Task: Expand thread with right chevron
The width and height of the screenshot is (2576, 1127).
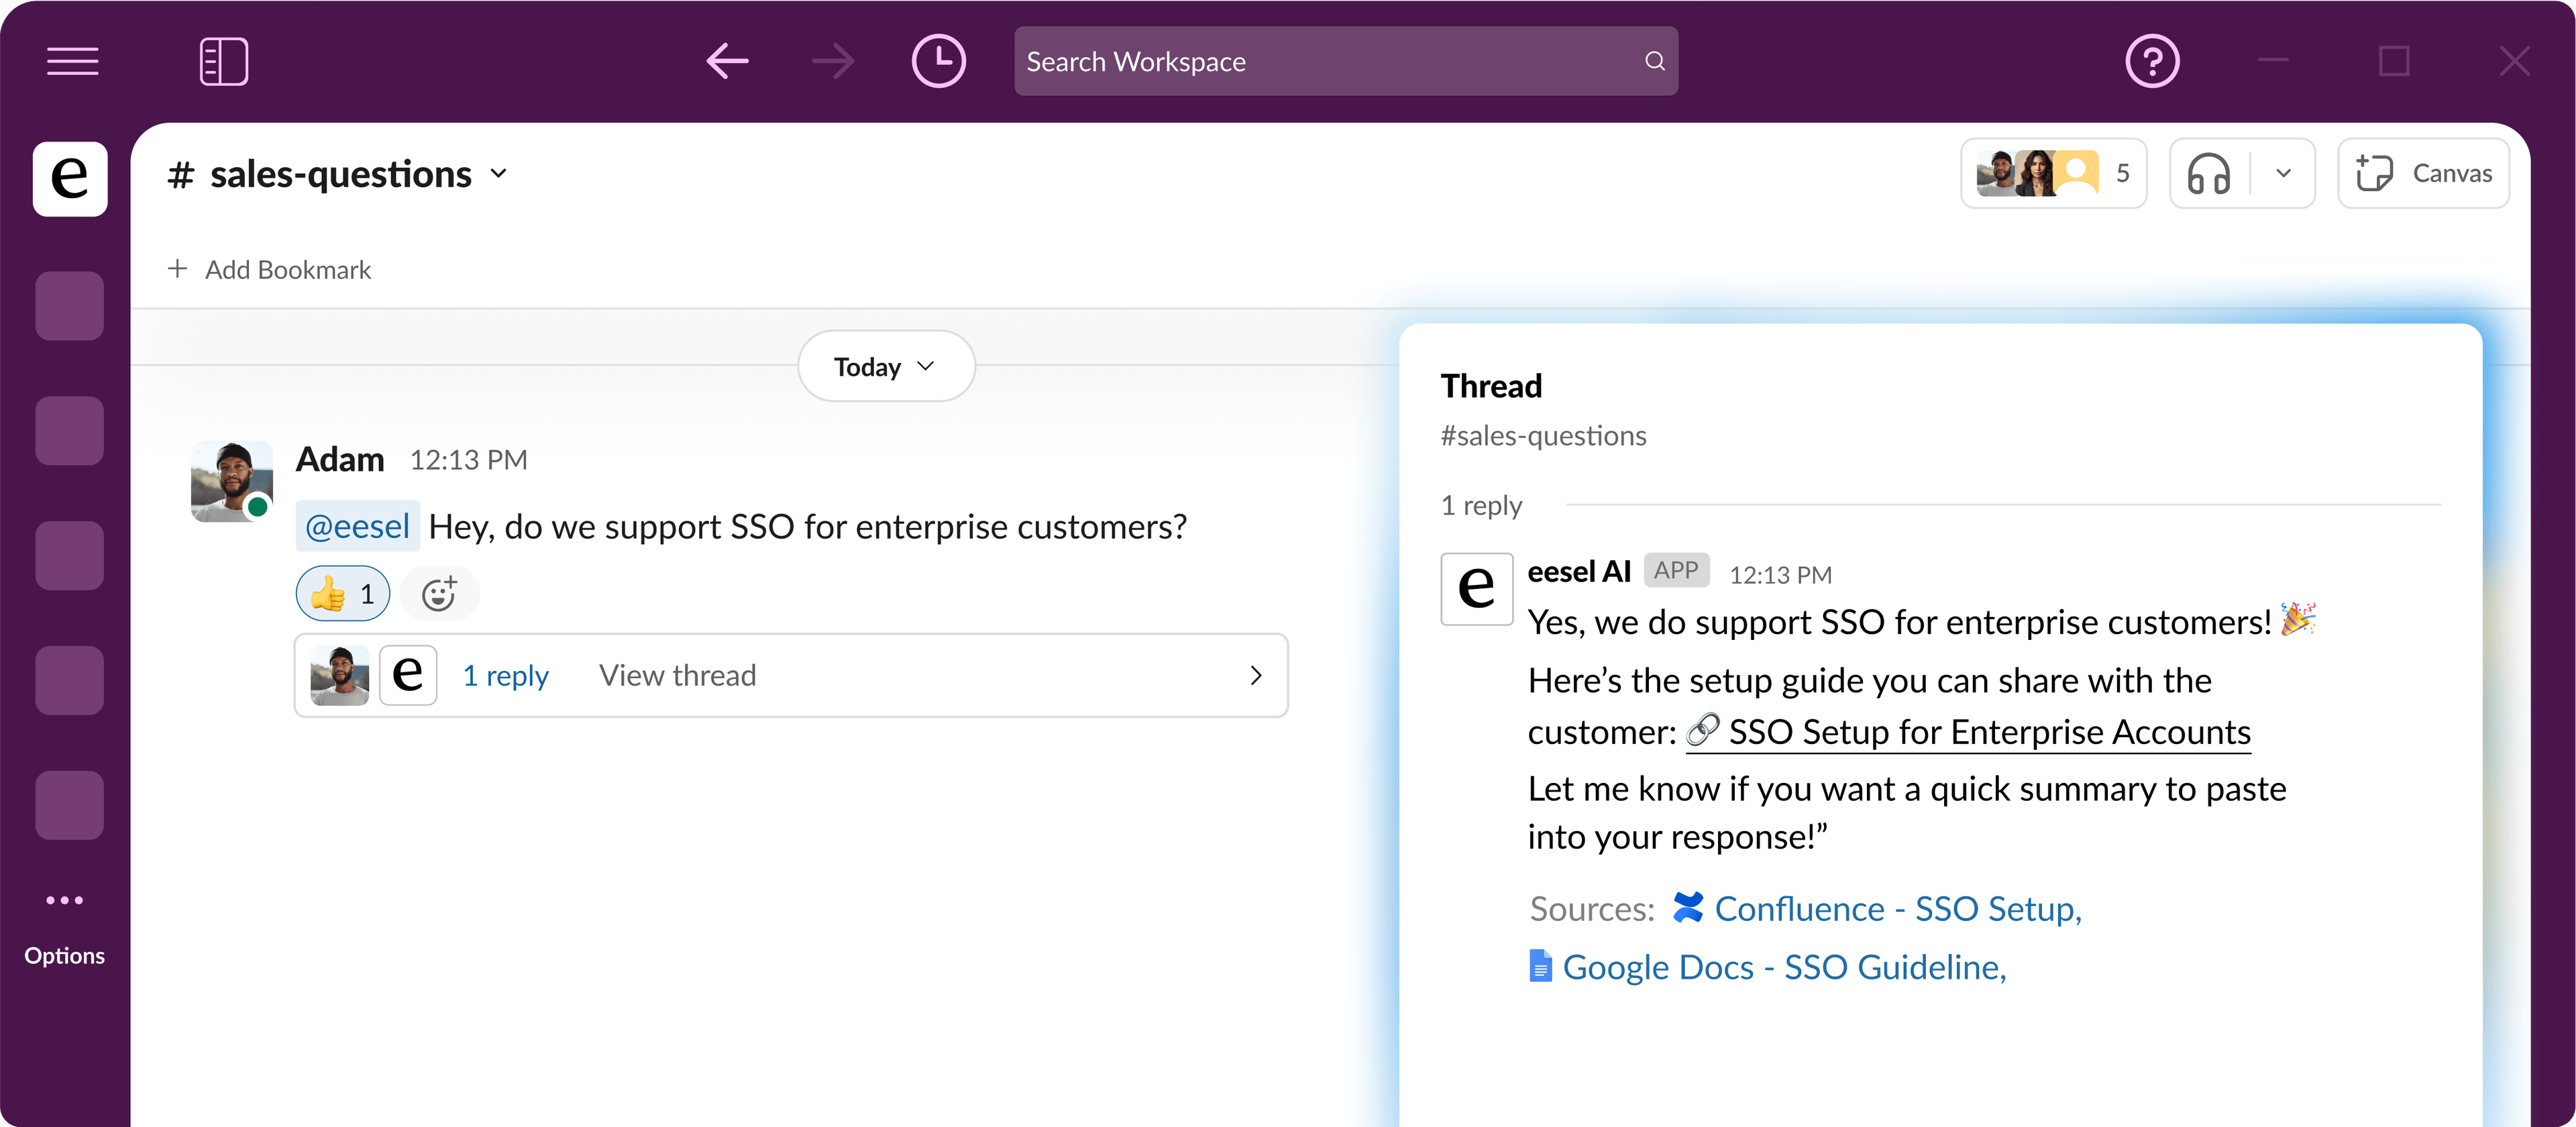Action: click(x=1256, y=676)
